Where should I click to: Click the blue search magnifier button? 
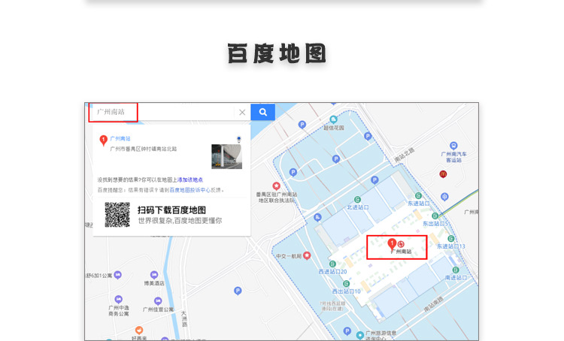pos(262,112)
